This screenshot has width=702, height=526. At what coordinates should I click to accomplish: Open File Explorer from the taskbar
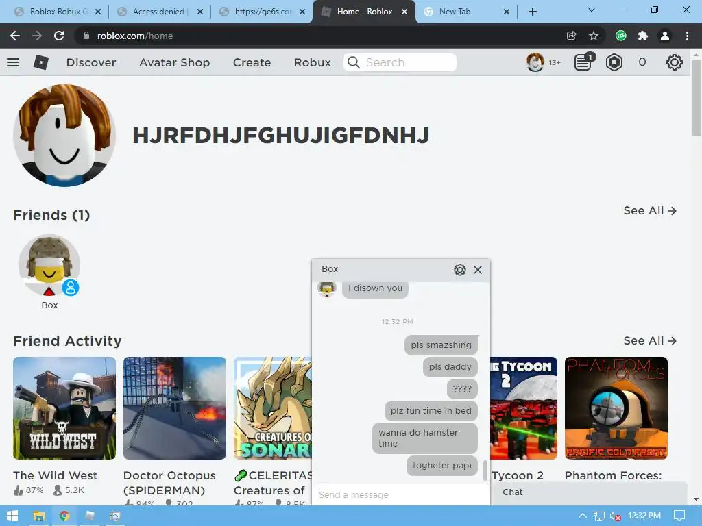(39, 516)
